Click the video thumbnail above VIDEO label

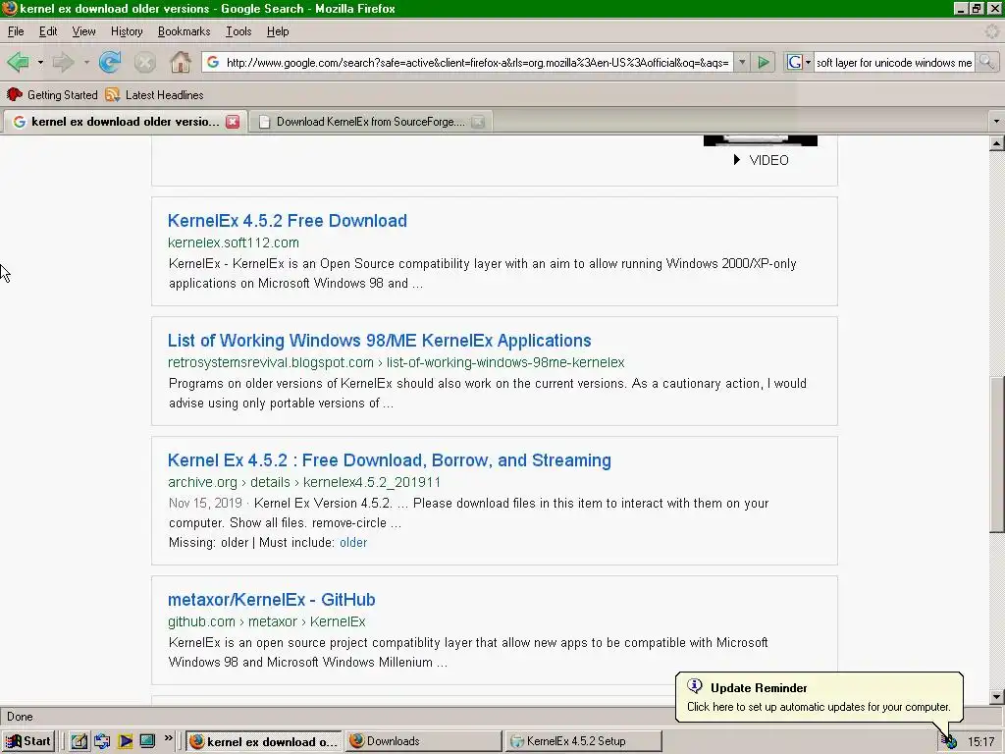761,140
